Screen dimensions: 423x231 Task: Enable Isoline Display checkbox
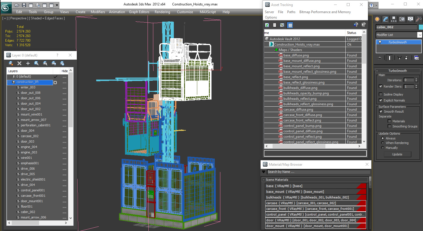380,94
